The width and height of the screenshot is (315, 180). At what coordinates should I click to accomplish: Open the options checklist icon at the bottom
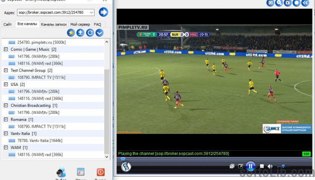coord(81,172)
